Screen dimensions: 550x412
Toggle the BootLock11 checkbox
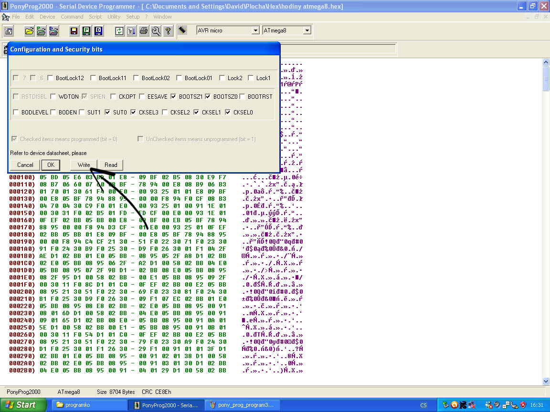pyautogui.click(x=93, y=78)
